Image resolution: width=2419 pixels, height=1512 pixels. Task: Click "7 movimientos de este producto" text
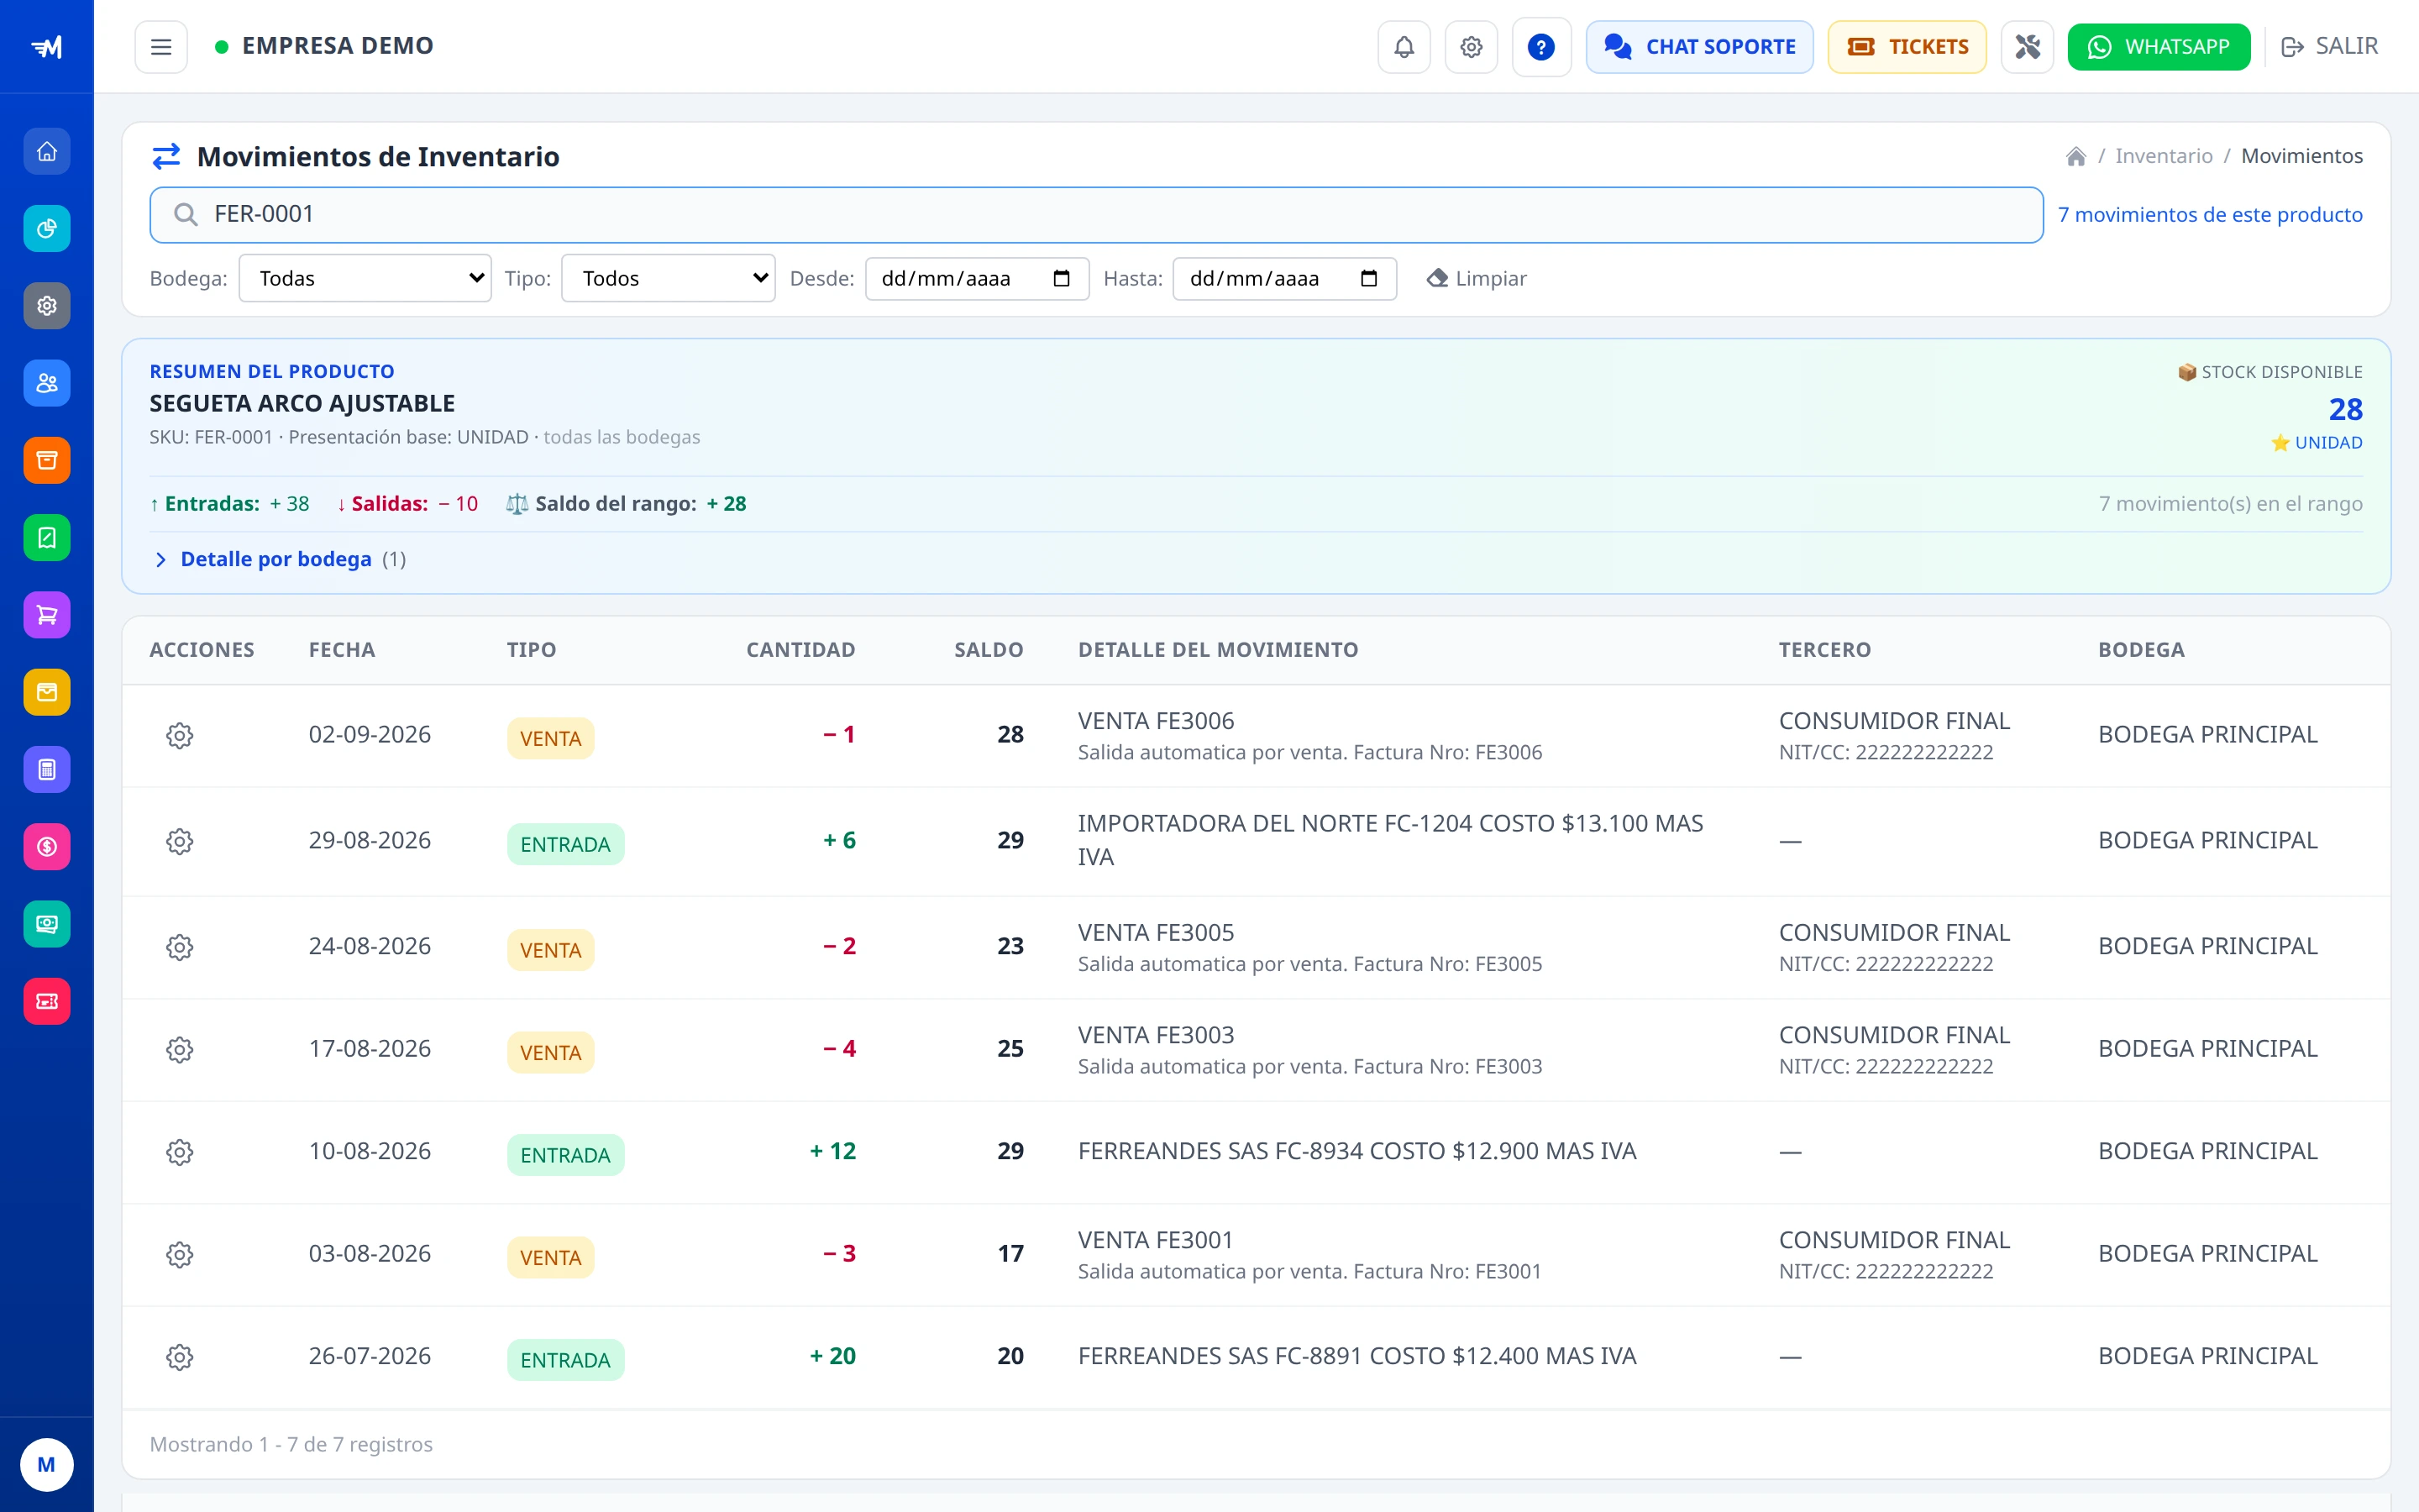(2209, 214)
